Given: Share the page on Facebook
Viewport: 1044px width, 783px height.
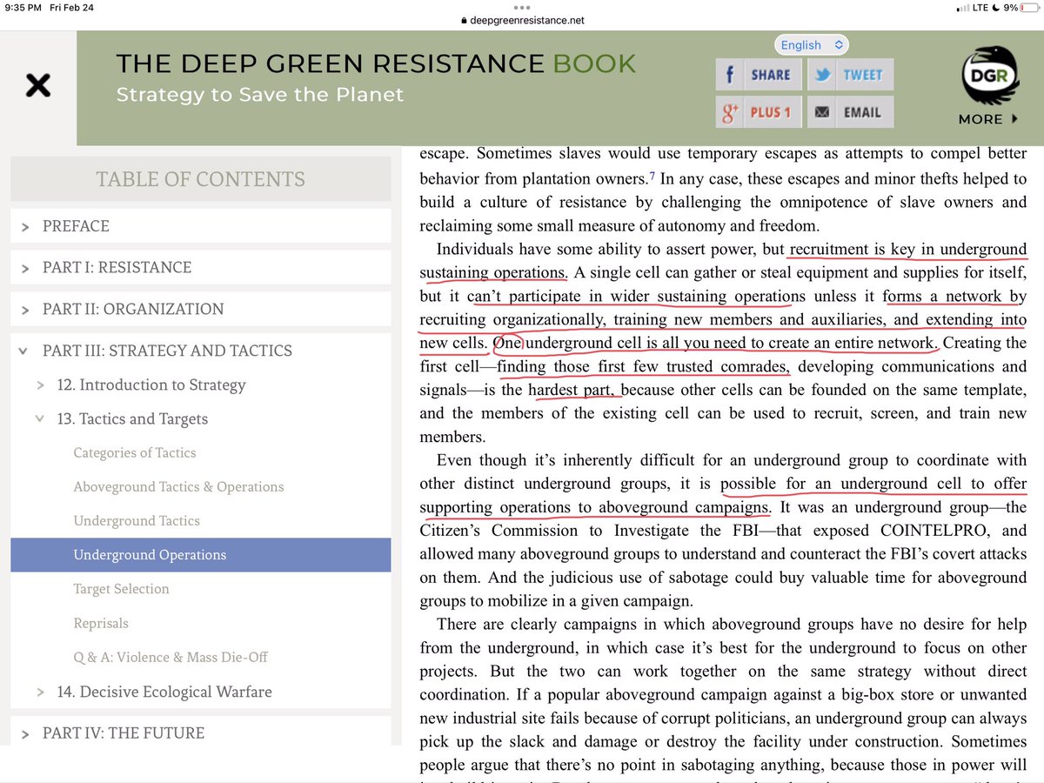Looking at the screenshot, I should (757, 74).
